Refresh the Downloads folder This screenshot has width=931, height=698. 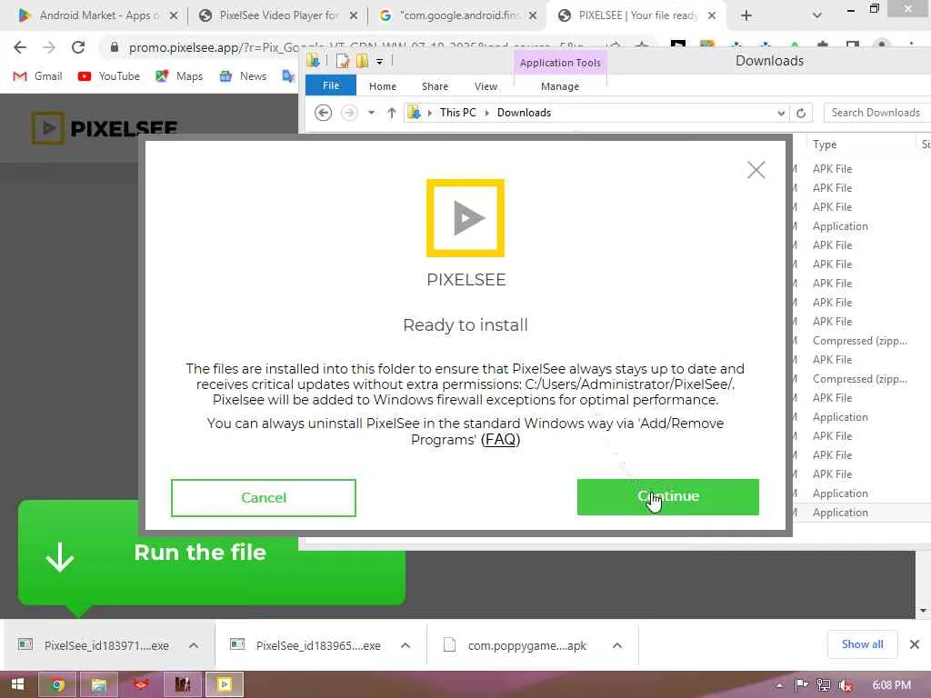coord(801,113)
